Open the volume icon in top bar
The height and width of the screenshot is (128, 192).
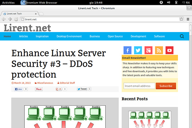coord(169,2)
